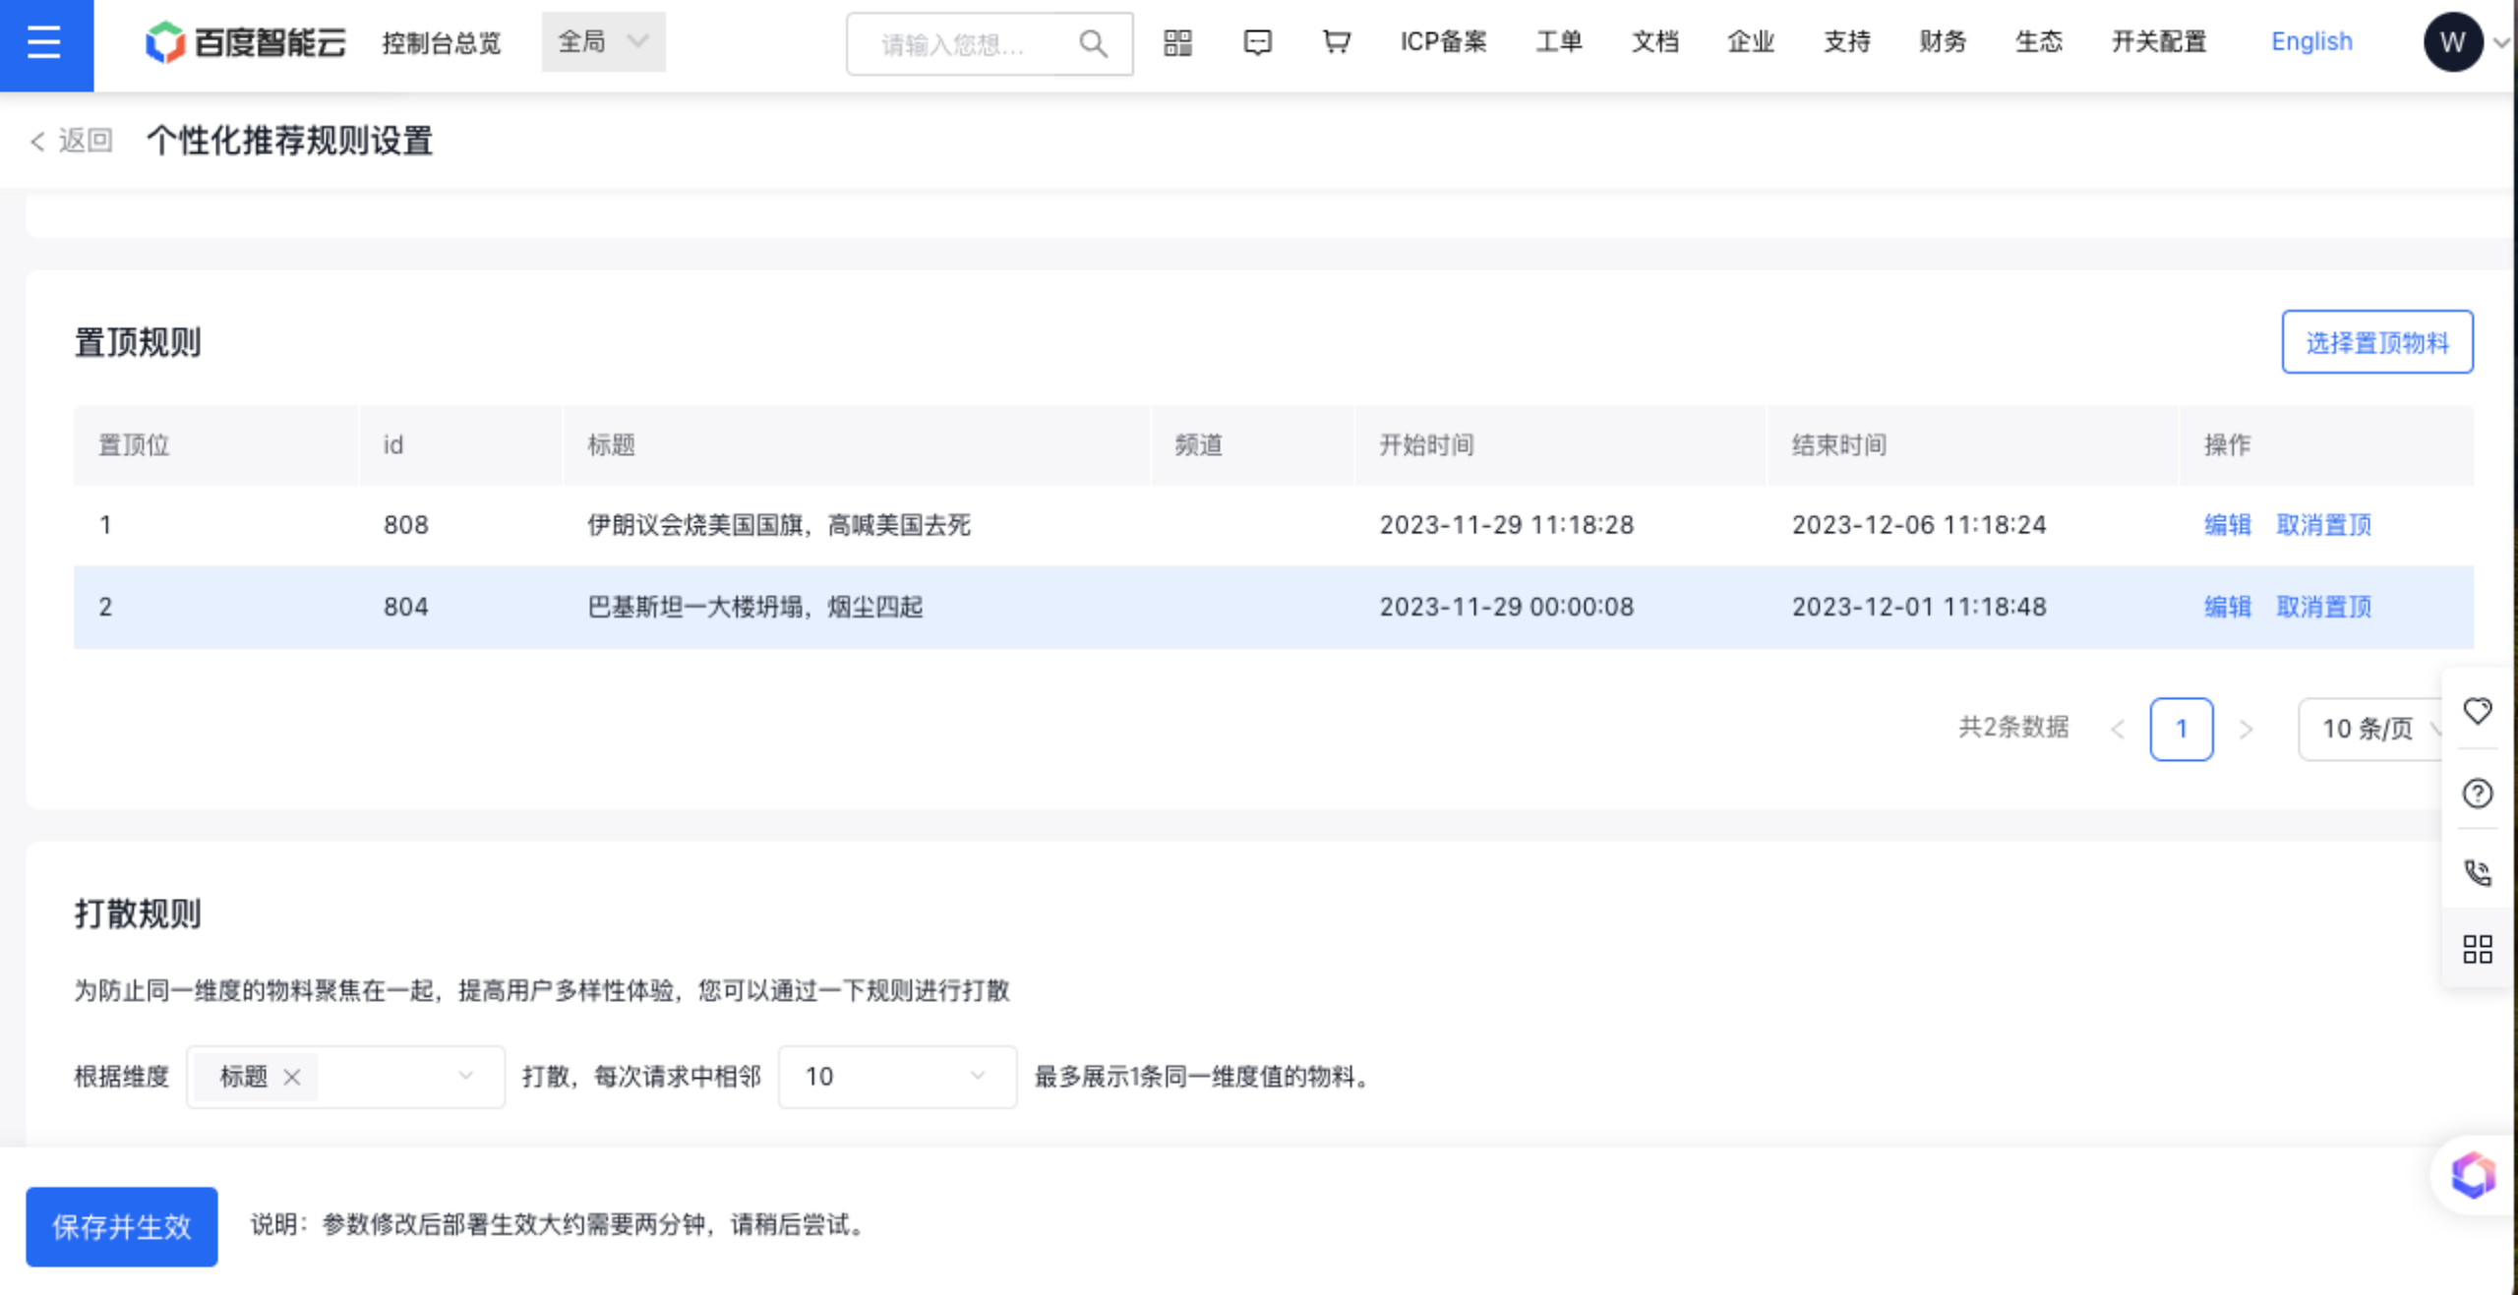Open the 支持 support menu
This screenshot has width=2518, height=1295.
coord(1846,42)
